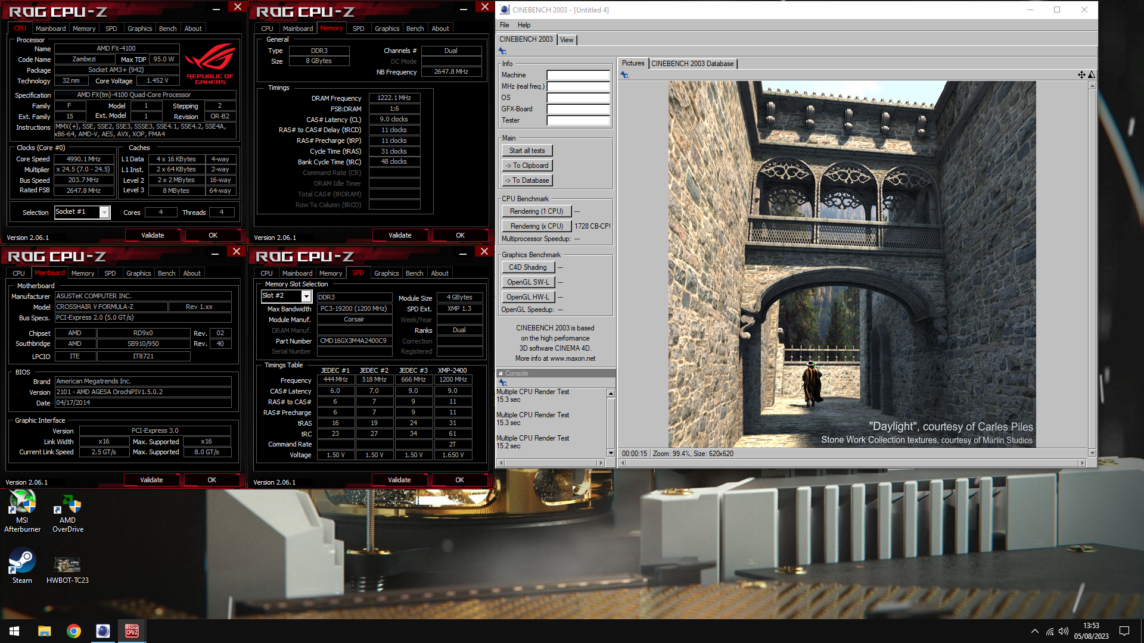Click the GFX-Board input field
Image resolution: width=1144 pixels, height=643 pixels.
click(578, 109)
